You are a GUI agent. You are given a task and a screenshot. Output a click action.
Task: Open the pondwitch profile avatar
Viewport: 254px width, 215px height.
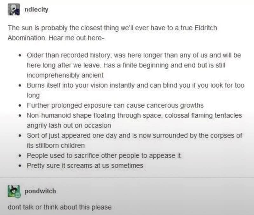(x=14, y=192)
